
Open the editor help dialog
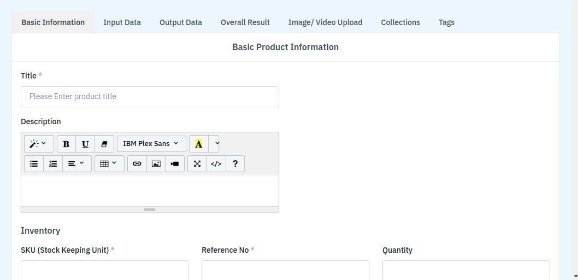point(235,163)
